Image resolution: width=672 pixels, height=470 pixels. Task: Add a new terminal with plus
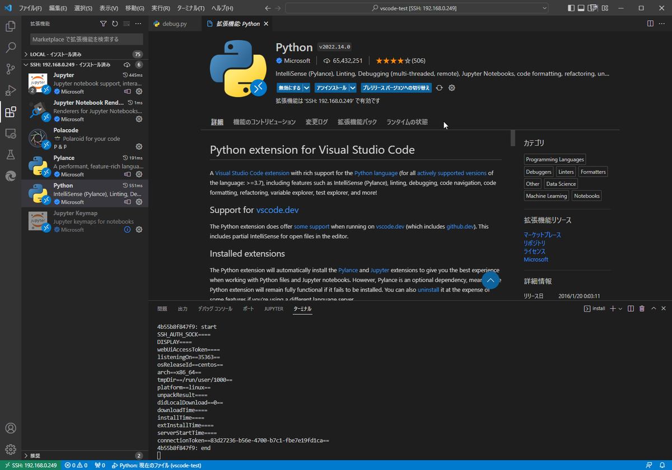(612, 308)
